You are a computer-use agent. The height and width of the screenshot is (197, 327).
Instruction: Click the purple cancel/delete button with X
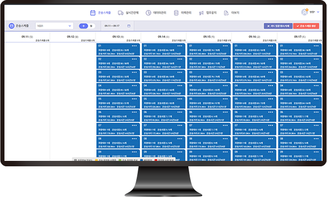tap(278, 26)
